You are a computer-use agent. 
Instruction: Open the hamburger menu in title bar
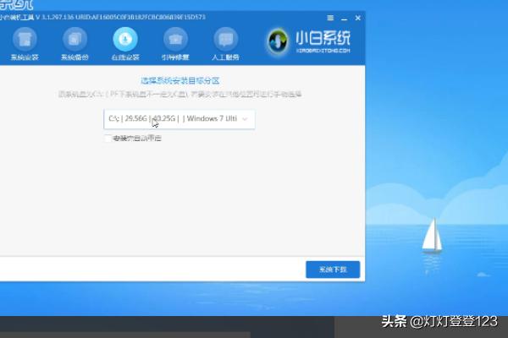[x=330, y=18]
